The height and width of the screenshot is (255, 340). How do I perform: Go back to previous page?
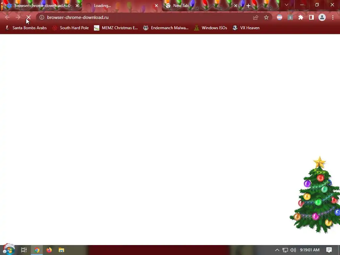click(x=7, y=17)
